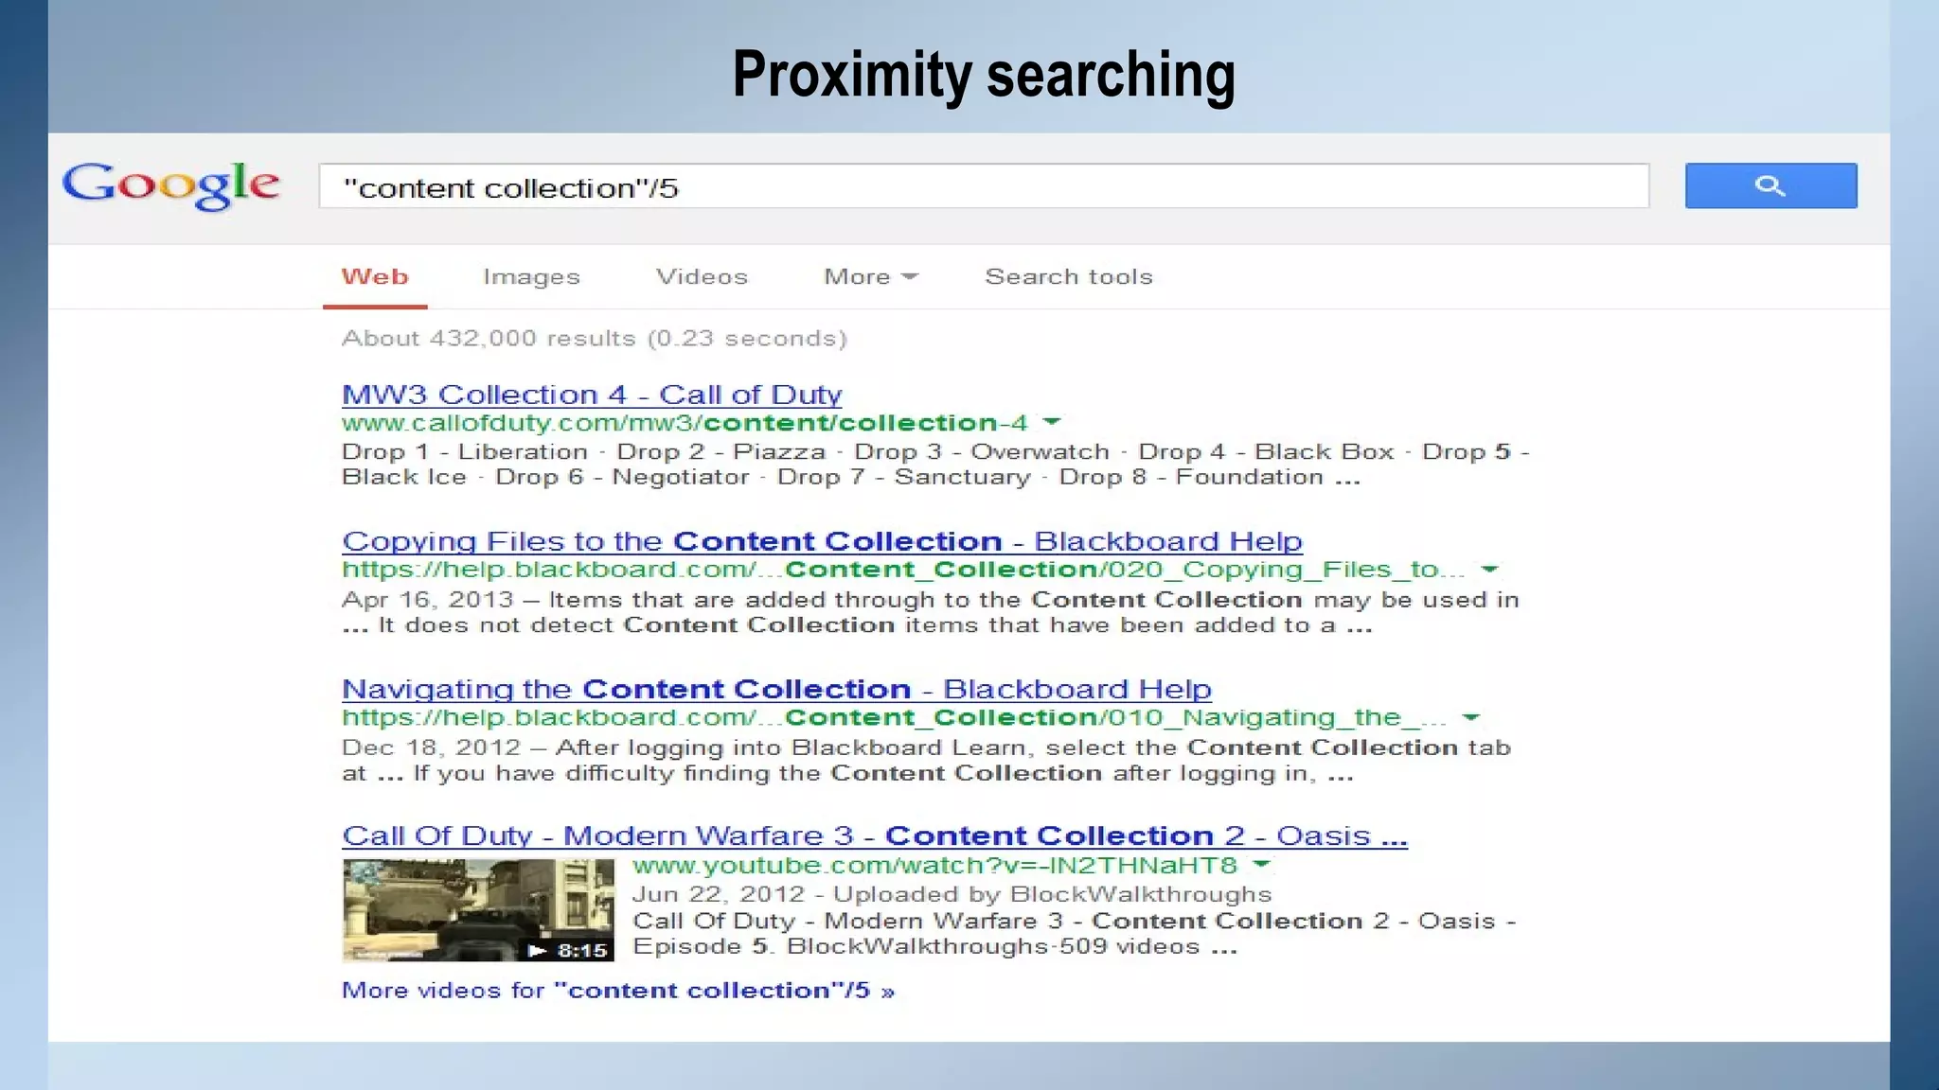1939x1090 pixels.
Task: Open the MW3 Collection 4 - Call of Duty result
Action: (x=592, y=395)
